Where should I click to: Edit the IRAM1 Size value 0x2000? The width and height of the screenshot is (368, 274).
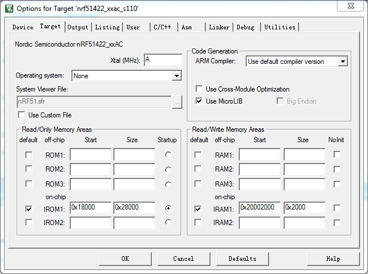(x=305, y=207)
